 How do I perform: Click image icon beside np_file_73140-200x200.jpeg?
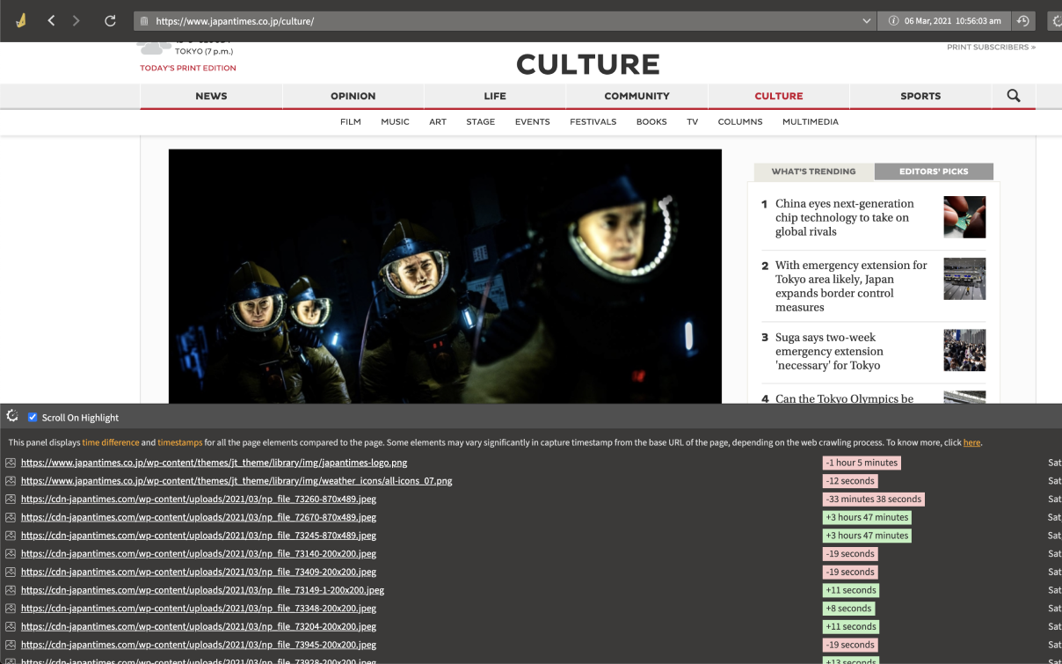[11, 554]
